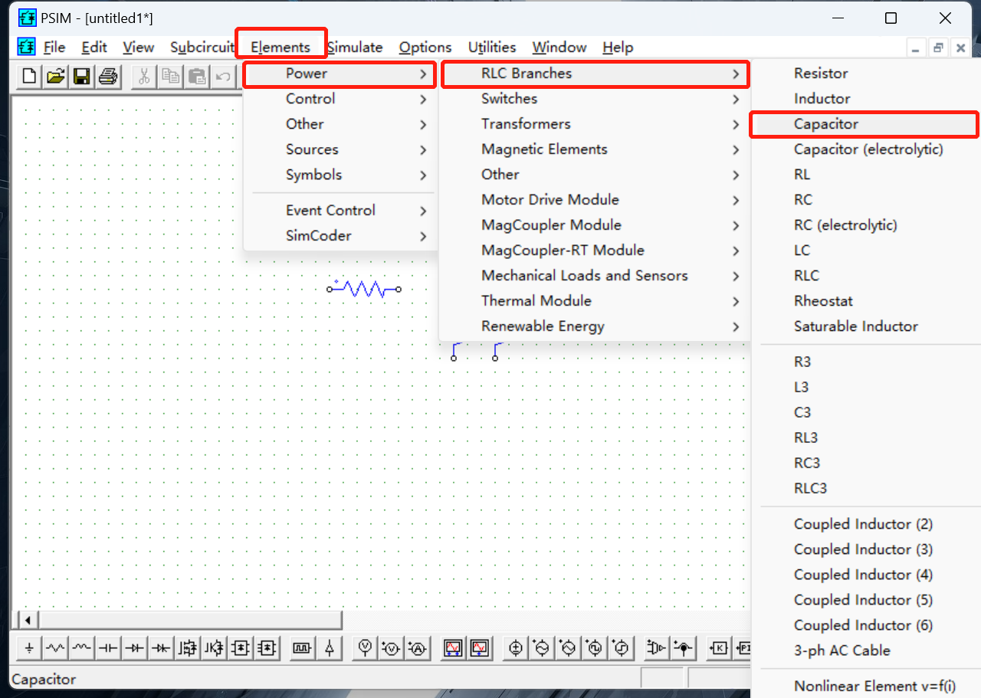Click the Print toolbar icon
The width and height of the screenshot is (981, 698).
click(x=108, y=76)
